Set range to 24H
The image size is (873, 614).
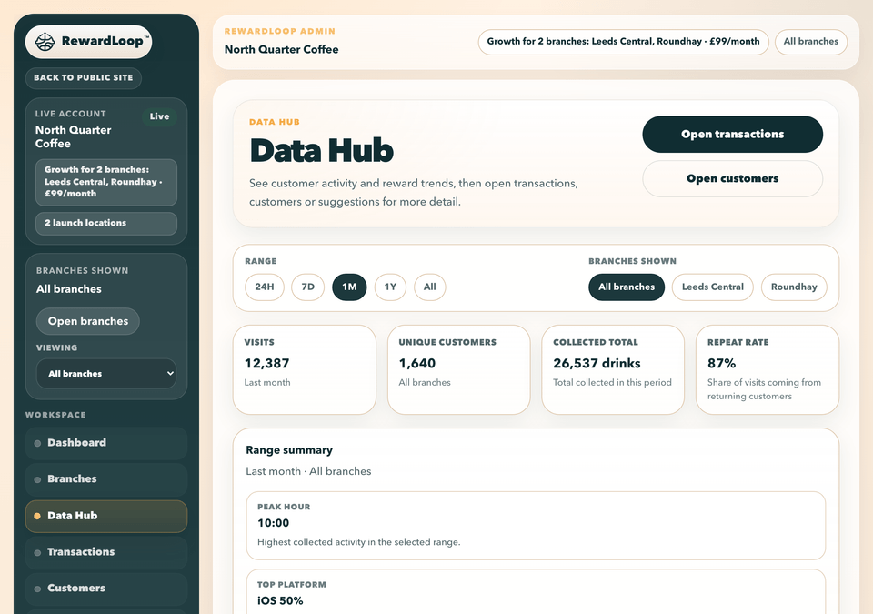265,287
